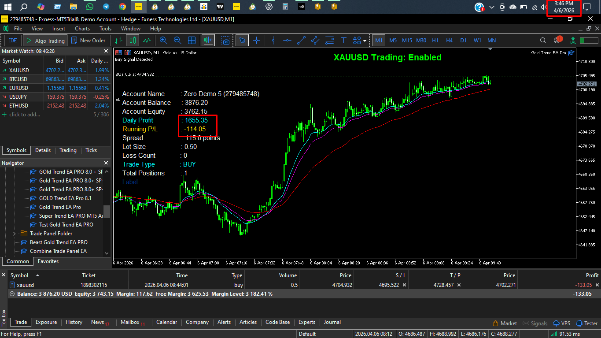The image size is (601, 338).
Task: Click the chart table icon beside XAUUSD,M1
Action: pos(118,52)
